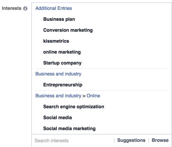Select the Business plan interest
The image size is (172, 147).
tap(59, 19)
